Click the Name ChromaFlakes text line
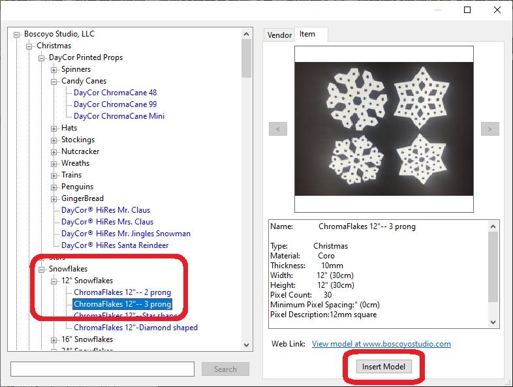The width and height of the screenshot is (513, 387). point(343,226)
